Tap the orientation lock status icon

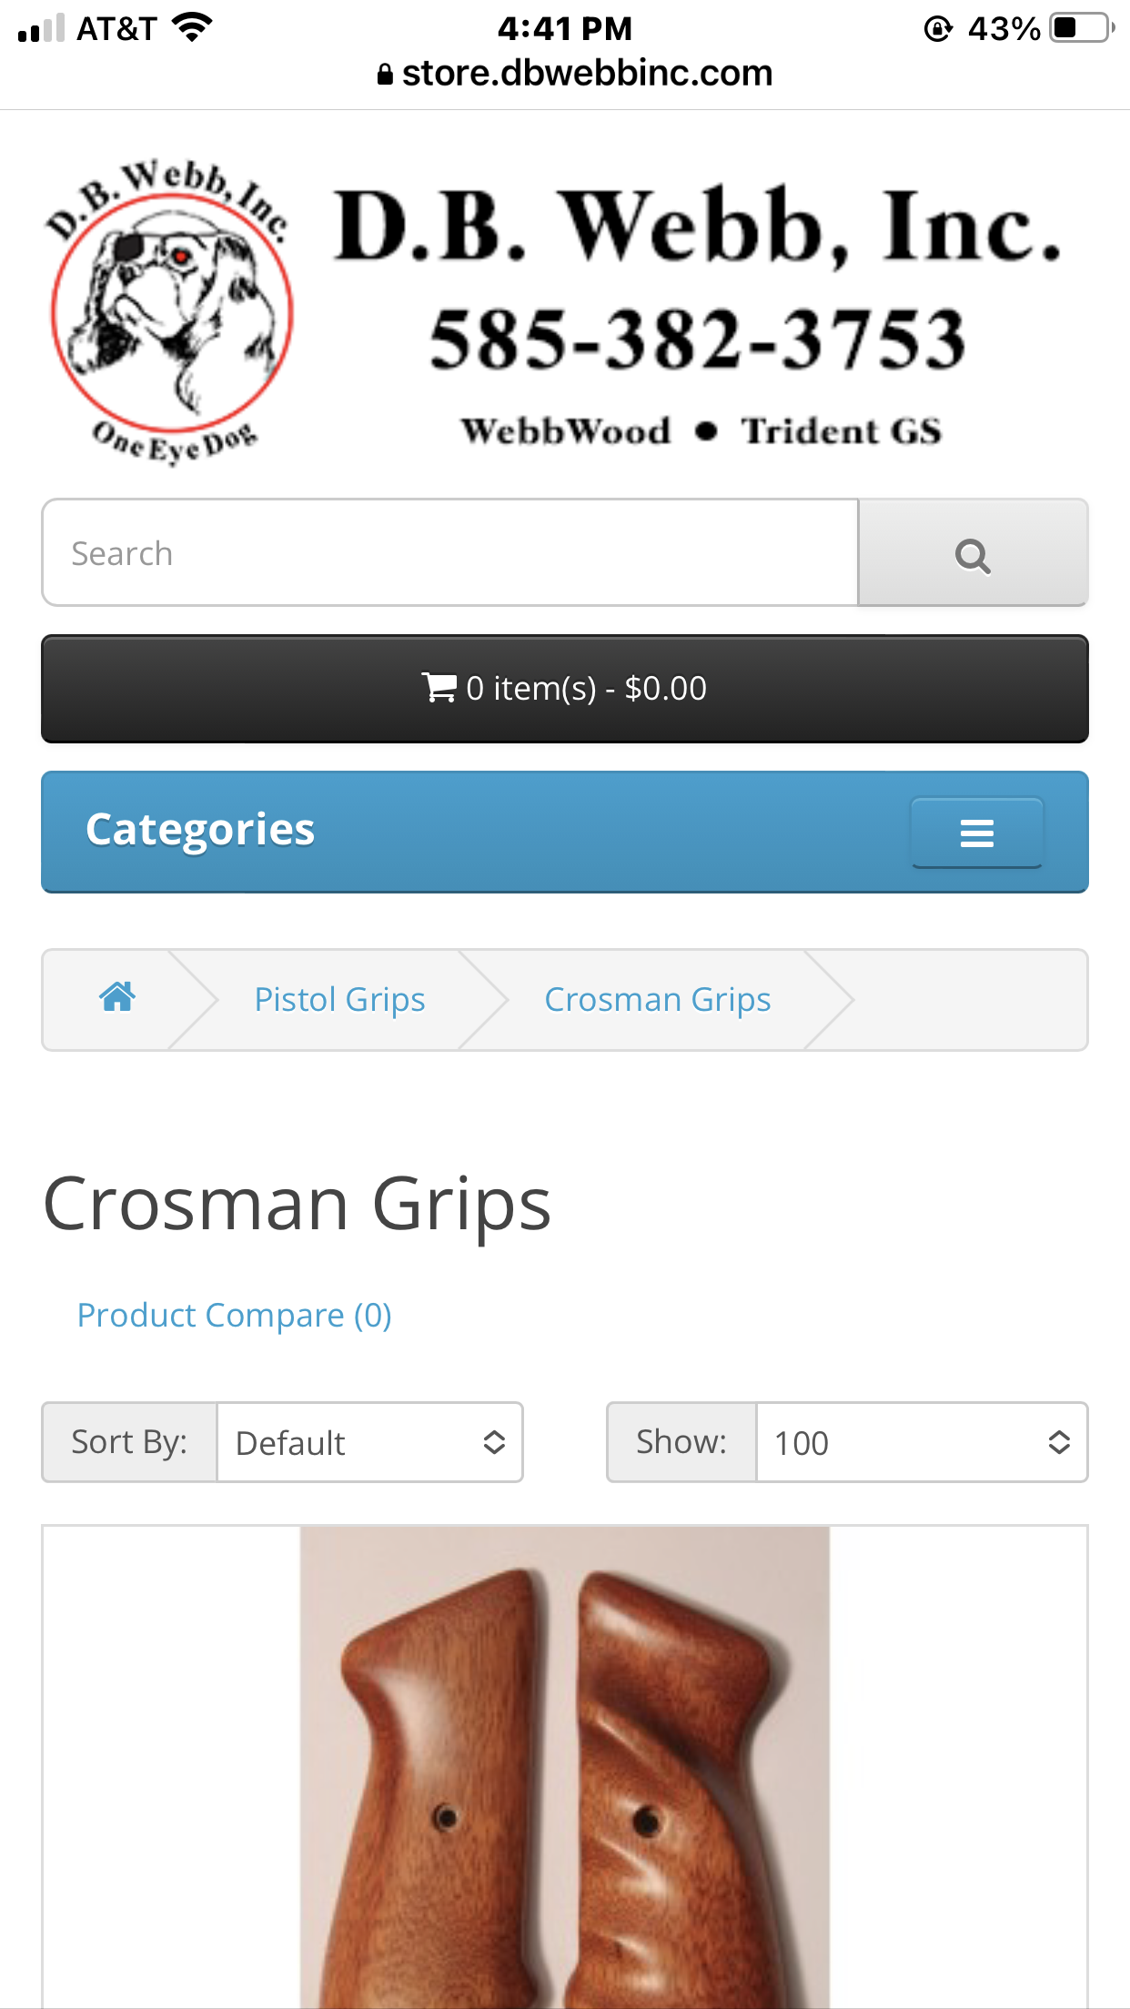click(938, 29)
